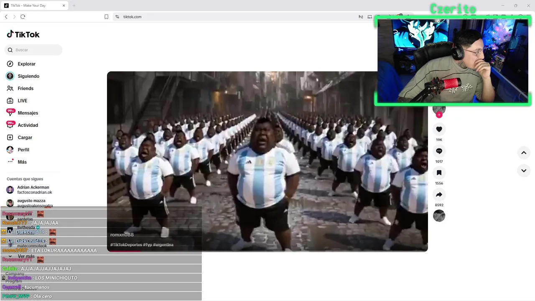Viewport: 535px width, 301px height.
Task: Click the Buscar search field
Action: tap(33, 50)
